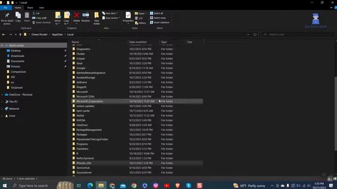Screen dimensions: 337x189
Task: Click the Rename icon
Action: (x=85, y=15)
